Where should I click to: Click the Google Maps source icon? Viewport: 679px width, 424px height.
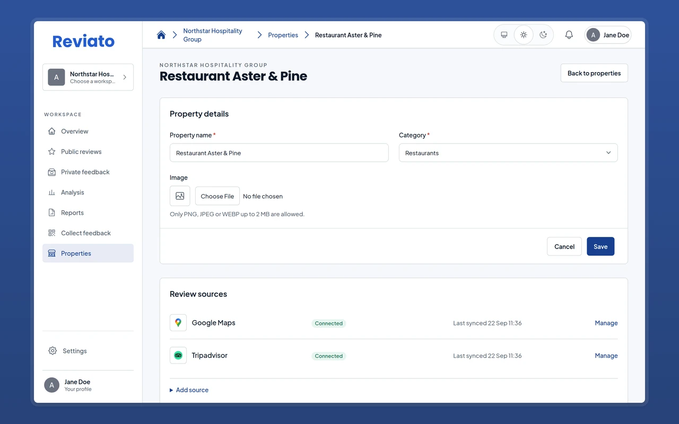(x=178, y=323)
